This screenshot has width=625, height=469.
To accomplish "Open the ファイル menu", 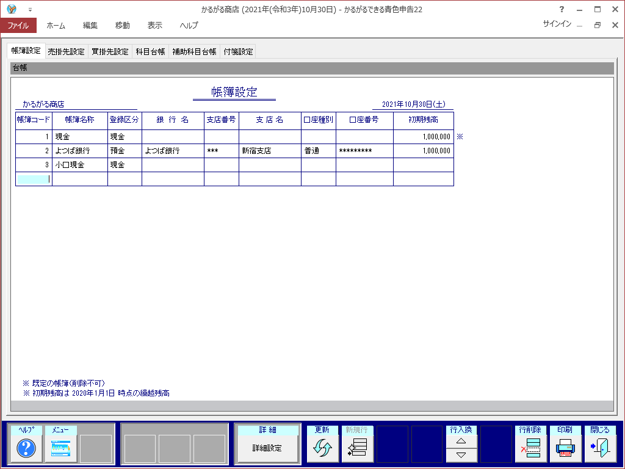I will (x=18, y=25).
